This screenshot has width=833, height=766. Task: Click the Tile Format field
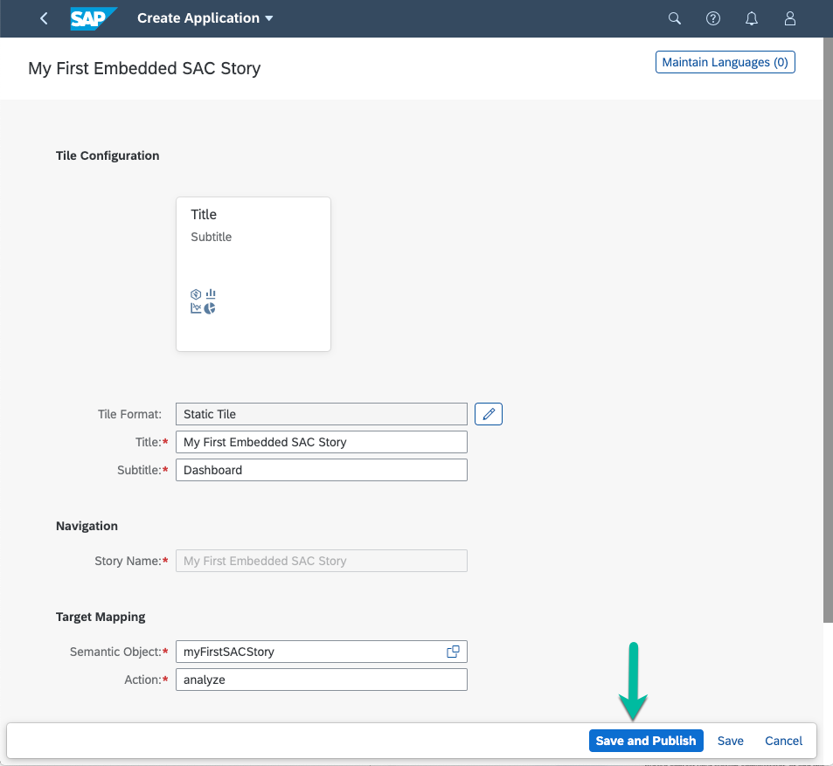tap(322, 414)
